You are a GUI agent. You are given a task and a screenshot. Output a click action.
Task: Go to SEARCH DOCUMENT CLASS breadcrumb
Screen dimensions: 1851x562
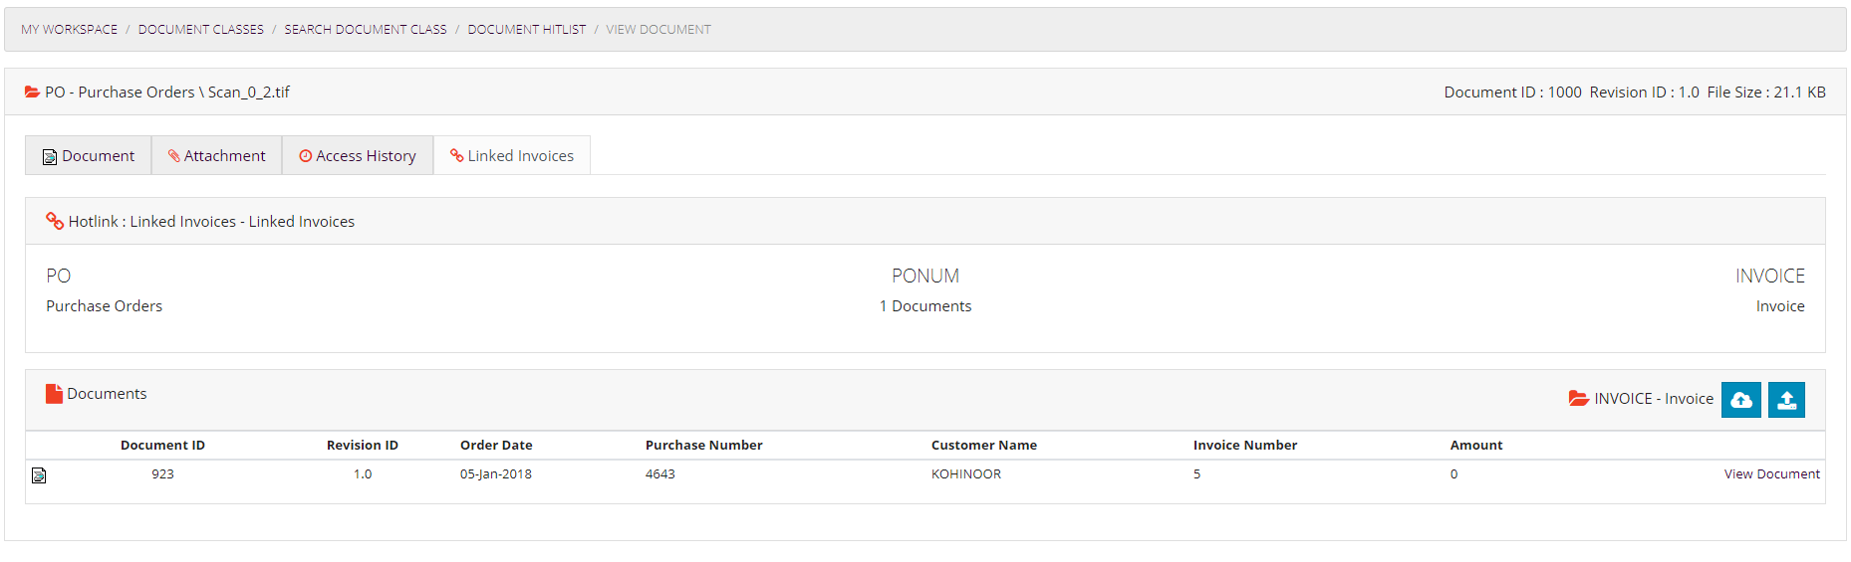point(366,30)
